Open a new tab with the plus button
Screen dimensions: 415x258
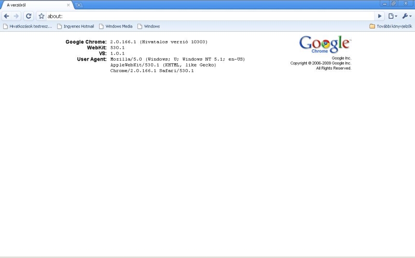(x=79, y=5)
